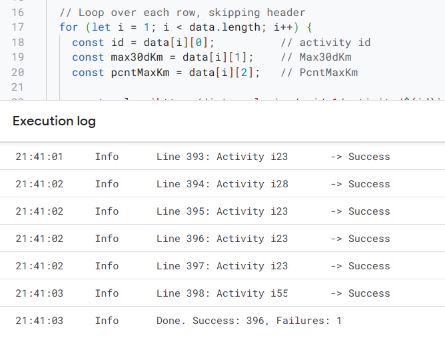
Task: Click the 21:41:01 timestamp
Action: click(39, 157)
